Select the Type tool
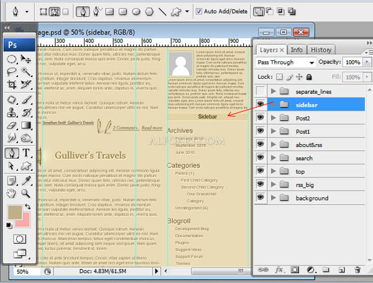Screen dimensions: 373x283 pyautogui.click(x=26, y=153)
